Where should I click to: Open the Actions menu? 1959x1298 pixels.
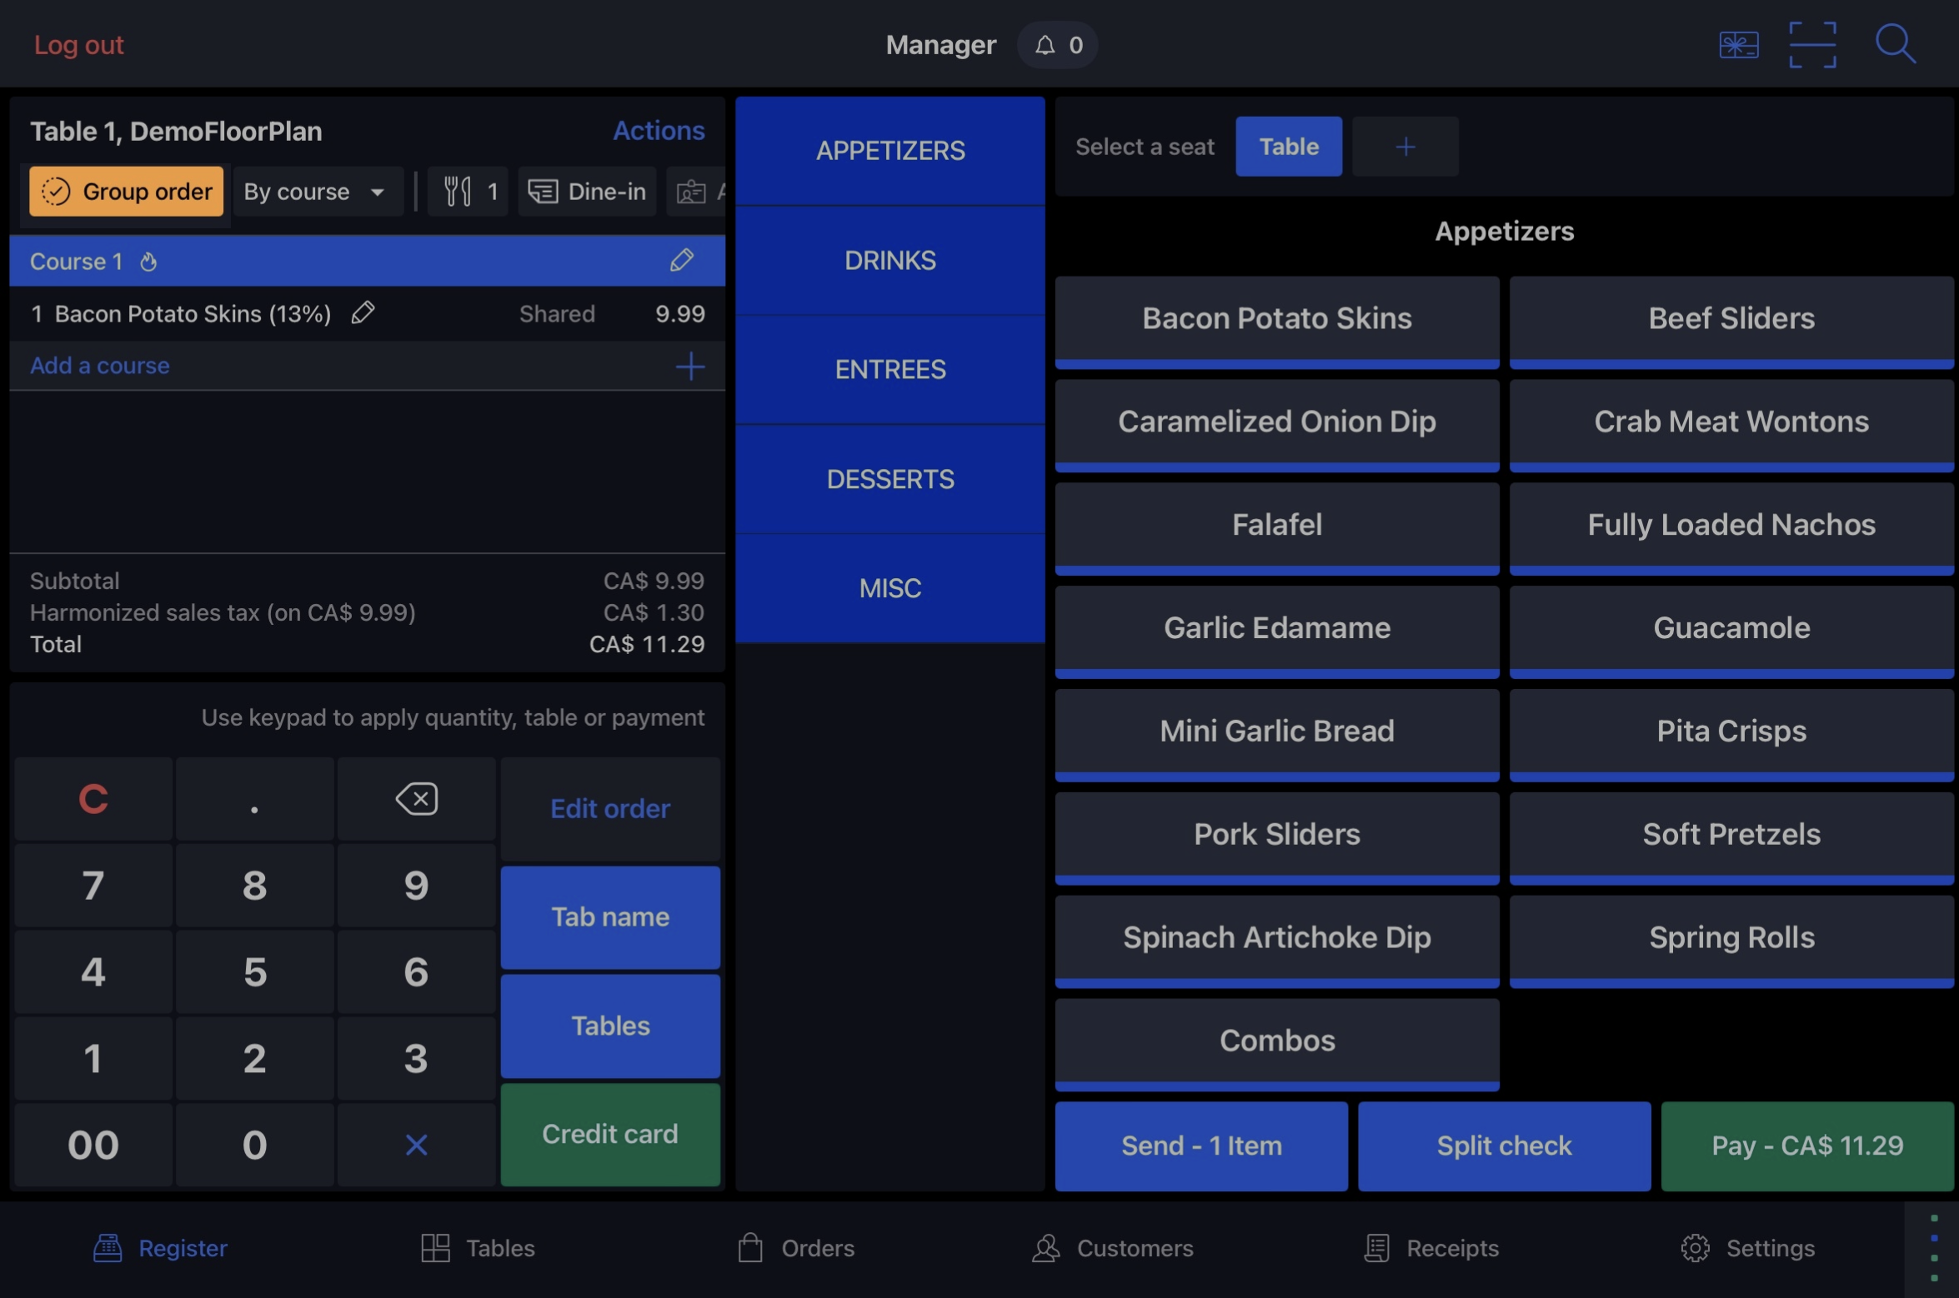[659, 131]
